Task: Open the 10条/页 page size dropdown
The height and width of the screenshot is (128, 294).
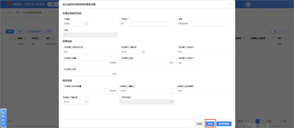Action: click(x=242, y=121)
